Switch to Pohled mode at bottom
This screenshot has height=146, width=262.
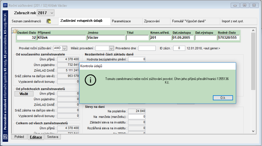point(19,137)
